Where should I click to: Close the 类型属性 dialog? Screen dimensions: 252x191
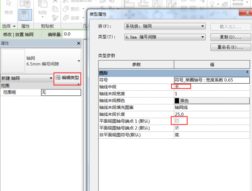[x=246, y=12]
